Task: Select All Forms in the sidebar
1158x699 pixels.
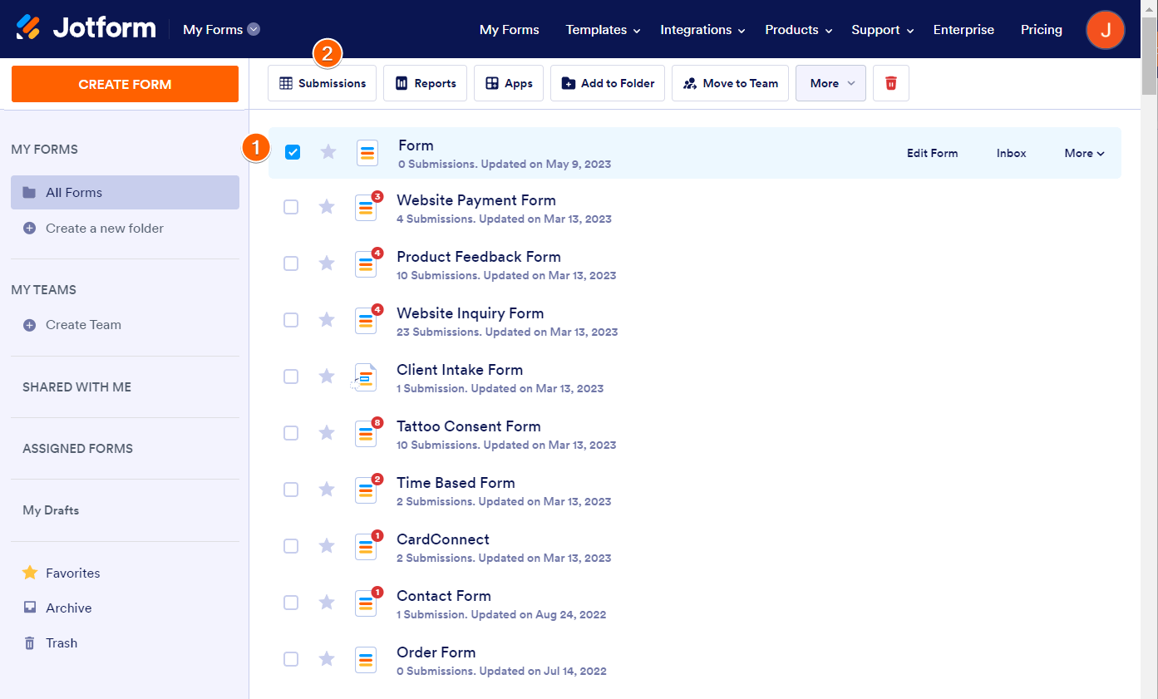Action: (x=126, y=193)
